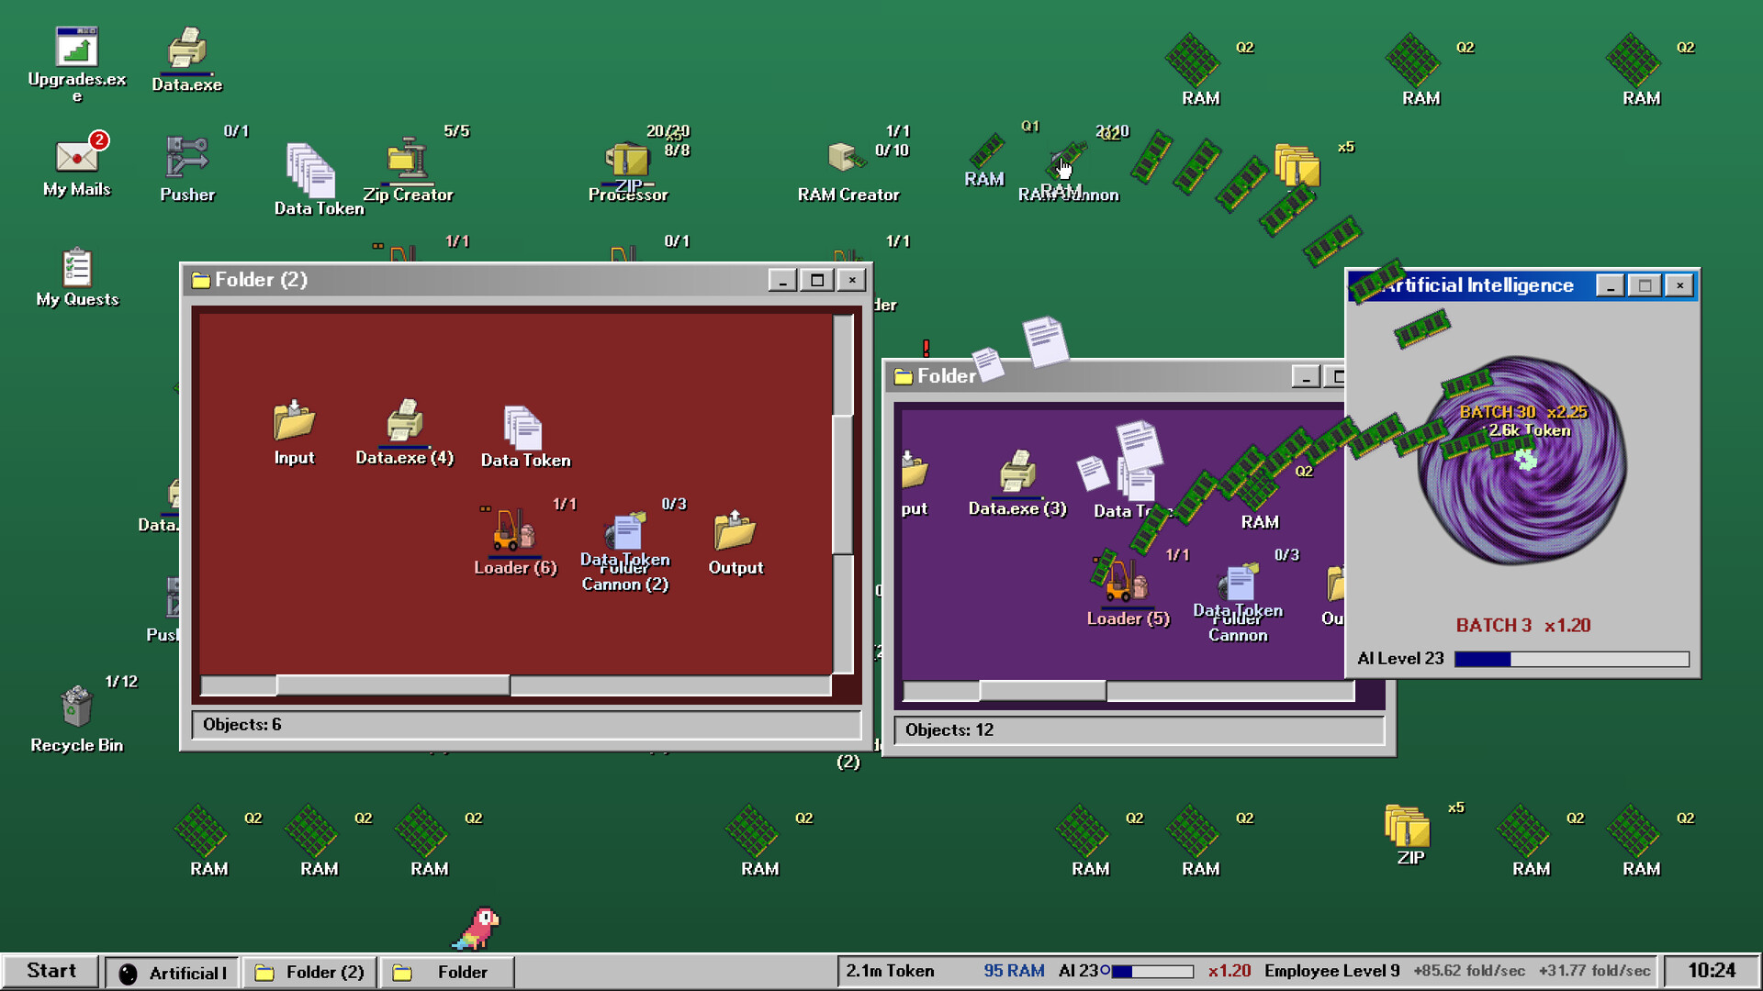The height and width of the screenshot is (991, 1763).
Task: Click the Output folder in Folder (2)
Action: click(735, 530)
